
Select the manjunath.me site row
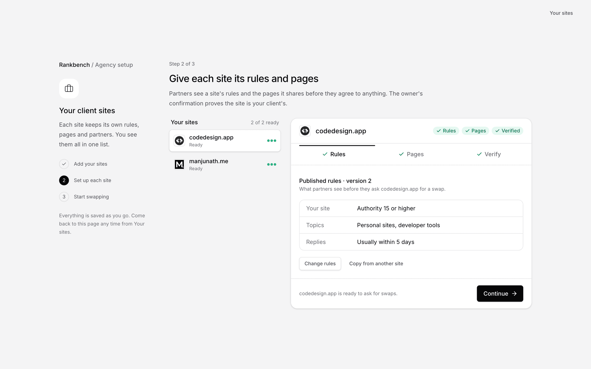point(225,164)
